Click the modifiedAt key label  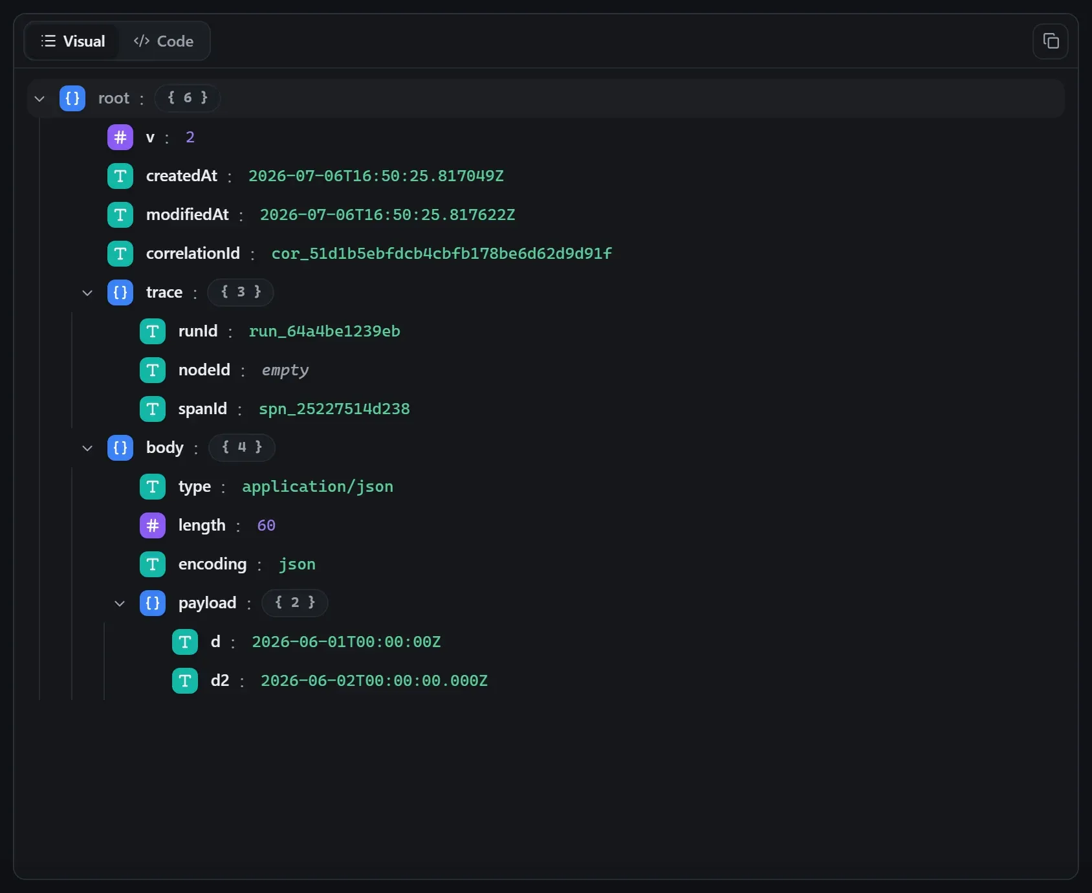click(188, 215)
